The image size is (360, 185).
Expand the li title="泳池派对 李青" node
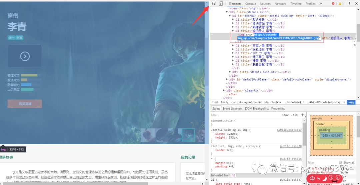pos(233,49)
